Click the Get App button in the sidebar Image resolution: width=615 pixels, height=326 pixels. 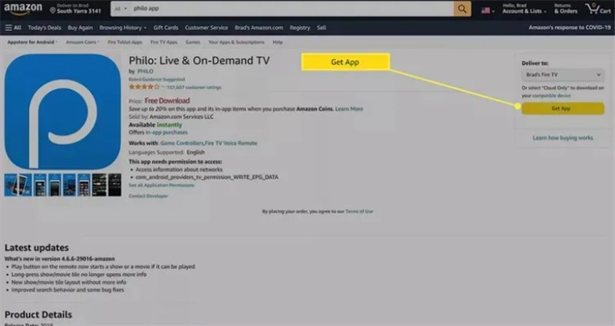(x=563, y=108)
